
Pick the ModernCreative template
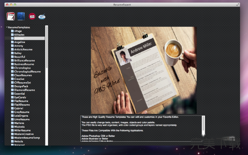click(24, 134)
